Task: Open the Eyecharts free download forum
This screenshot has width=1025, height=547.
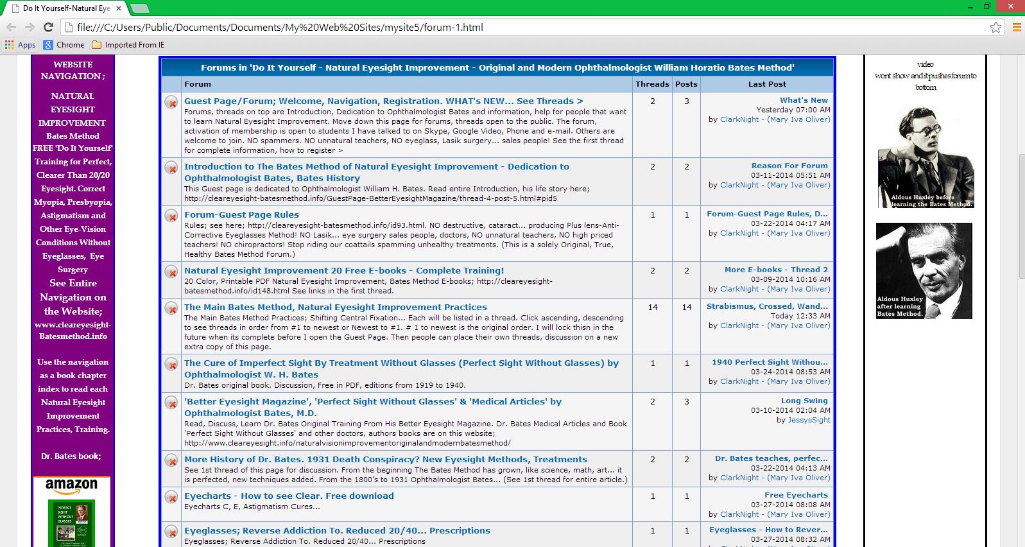Action: point(289,496)
